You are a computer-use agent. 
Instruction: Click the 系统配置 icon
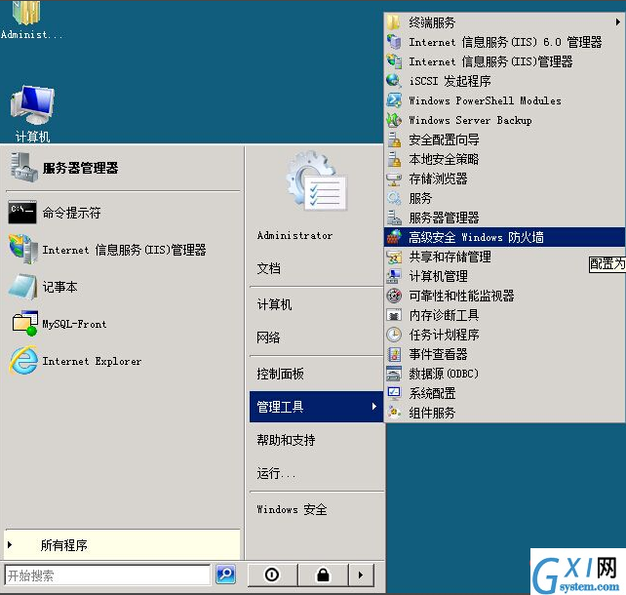click(x=394, y=393)
